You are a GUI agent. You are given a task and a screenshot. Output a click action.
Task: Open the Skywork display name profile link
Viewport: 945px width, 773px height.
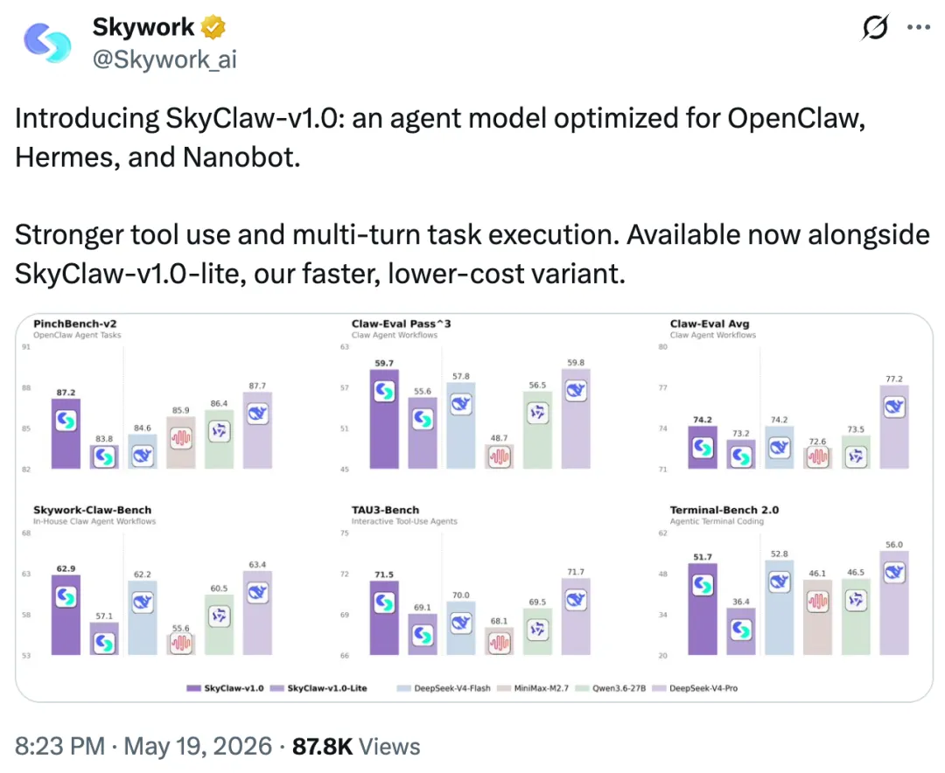click(143, 27)
